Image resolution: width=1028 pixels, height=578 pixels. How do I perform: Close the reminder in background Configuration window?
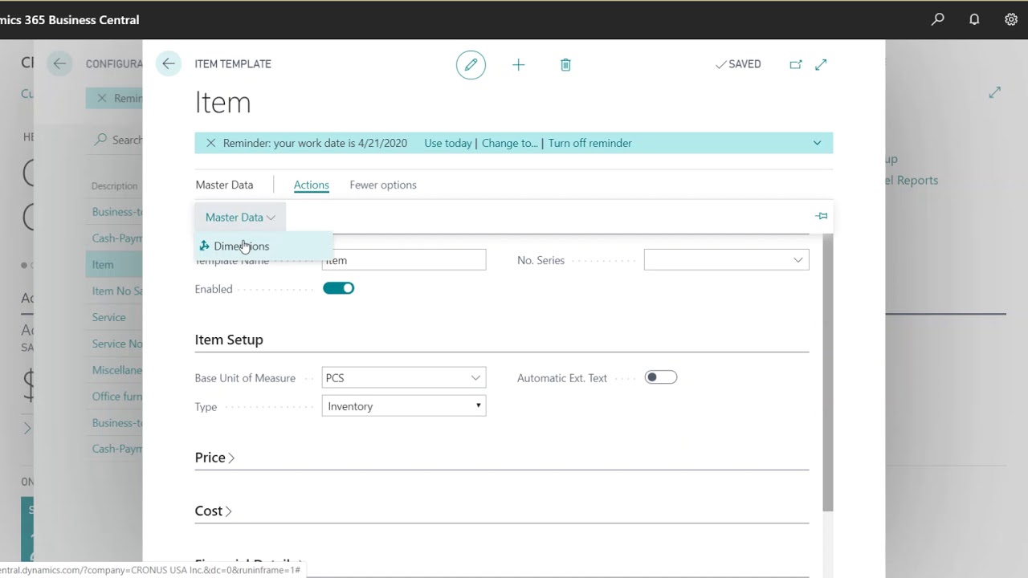click(x=101, y=98)
